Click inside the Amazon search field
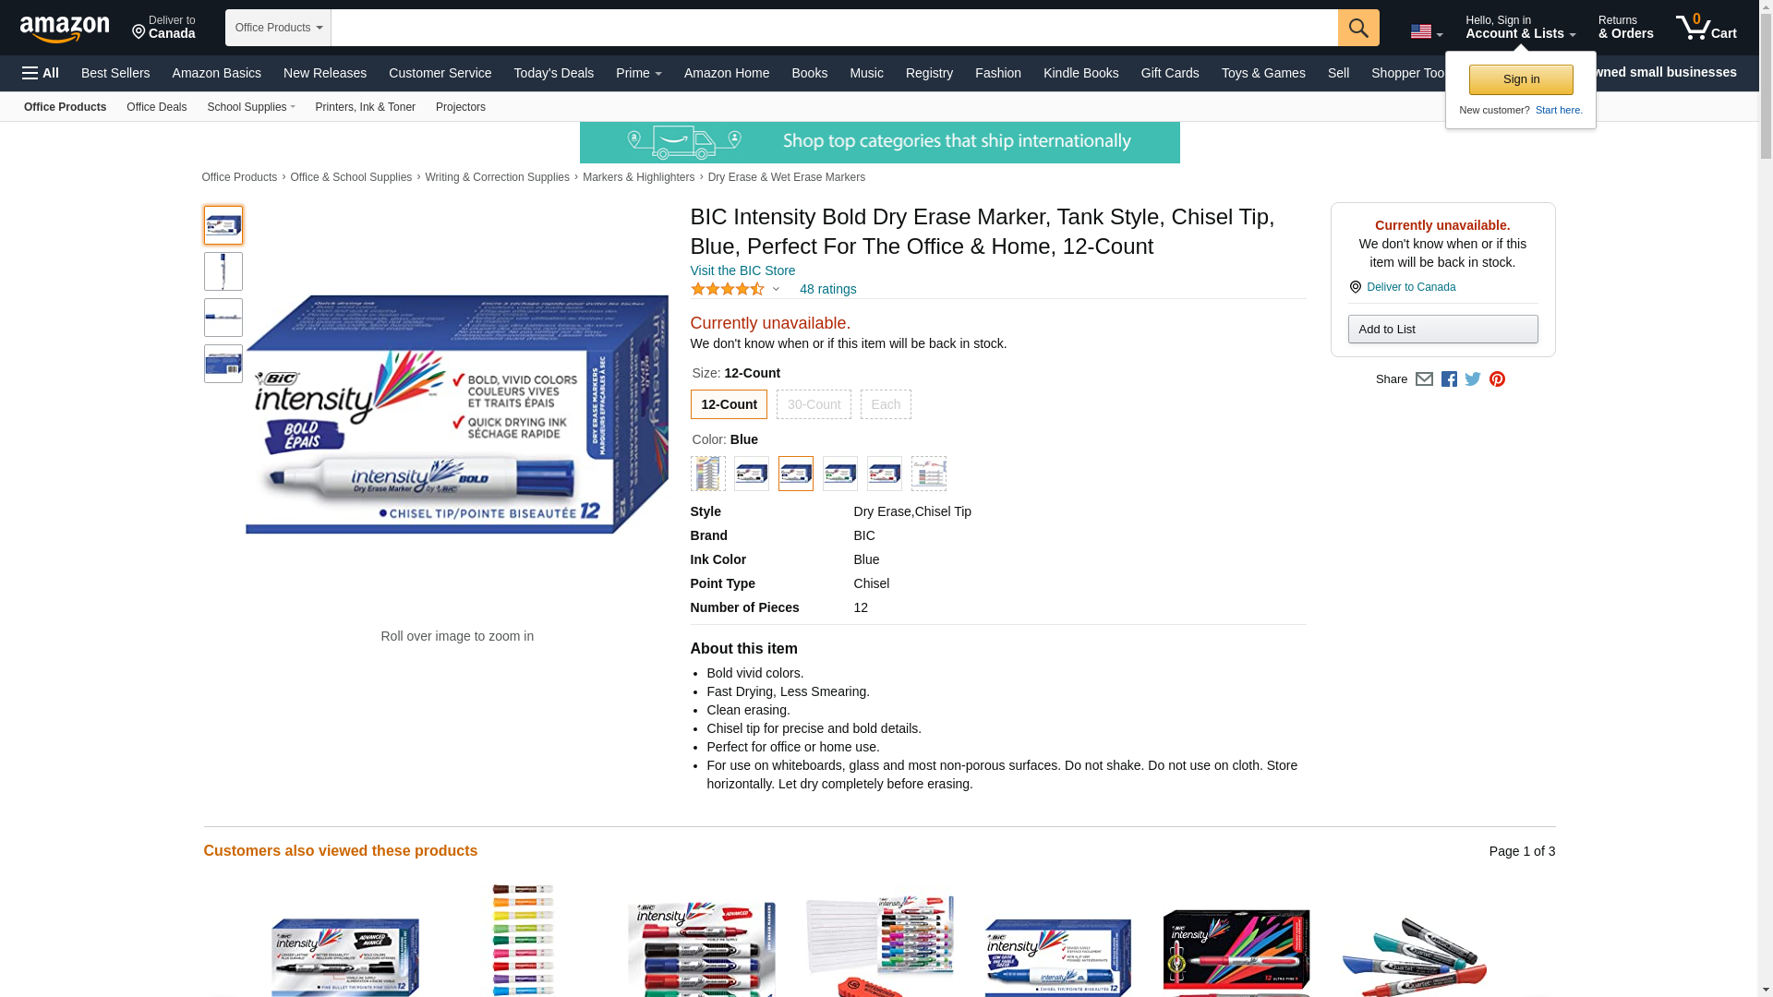This screenshot has width=1773, height=997. [834, 28]
